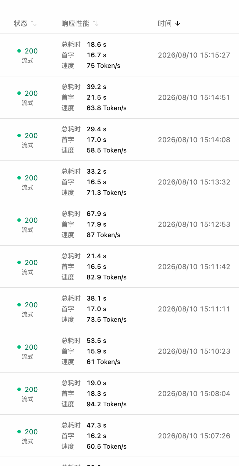This screenshot has width=239, height=466.
Task: Select the row with total time 67.9 s
Action: pyautogui.click(x=119, y=224)
